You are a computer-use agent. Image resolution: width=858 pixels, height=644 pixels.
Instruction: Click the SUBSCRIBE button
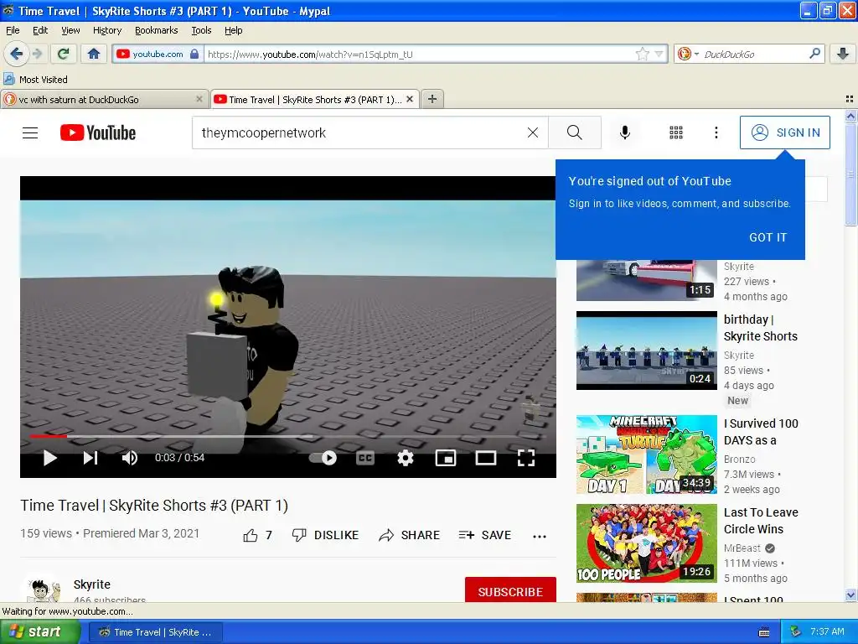tap(510, 589)
